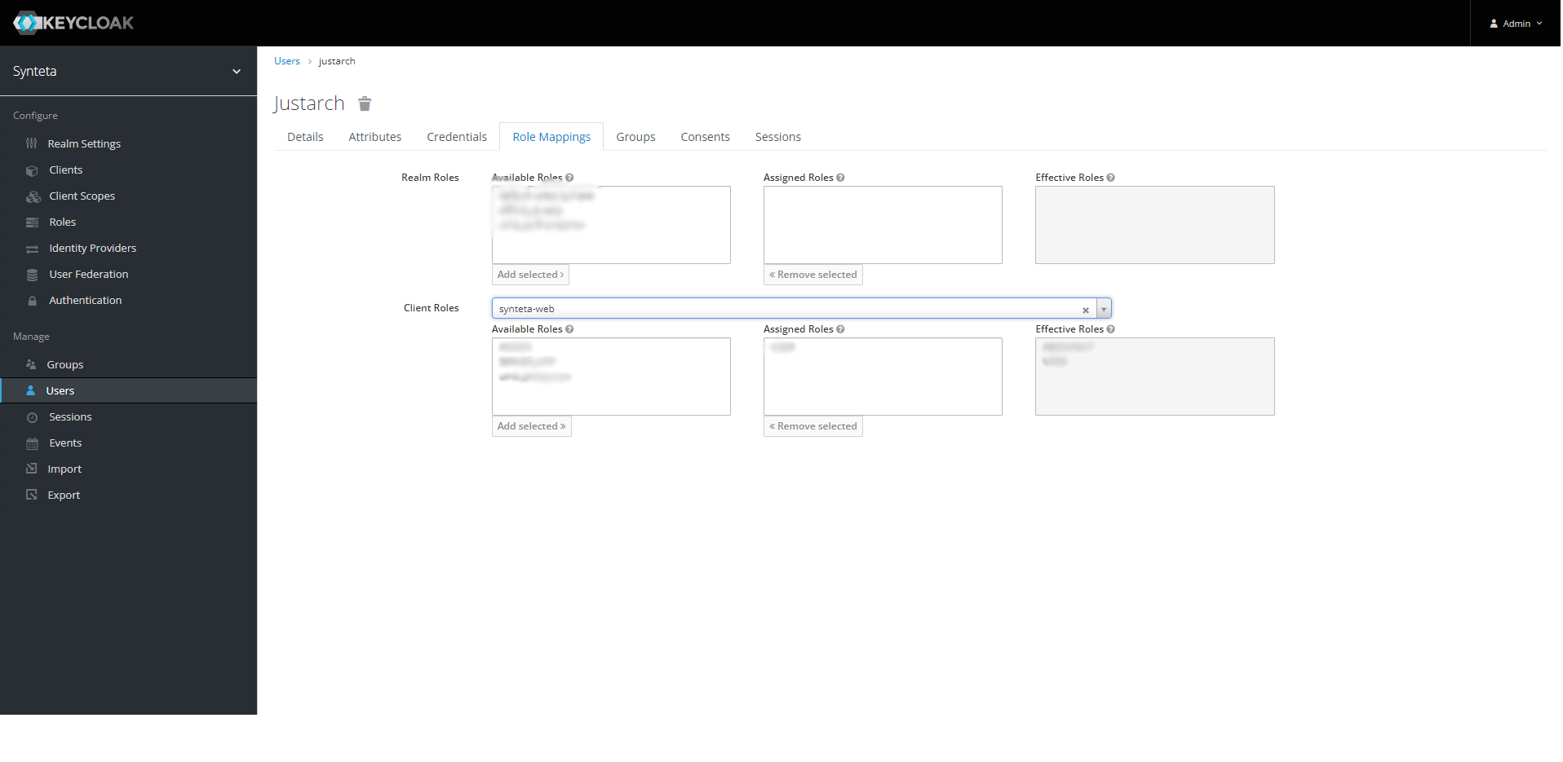Open Identity Providers settings
The image size is (1563, 762).
pos(31,248)
